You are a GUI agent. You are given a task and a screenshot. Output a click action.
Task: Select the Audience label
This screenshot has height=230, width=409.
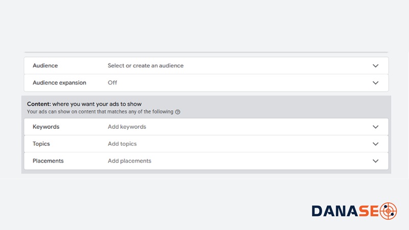[45, 65]
